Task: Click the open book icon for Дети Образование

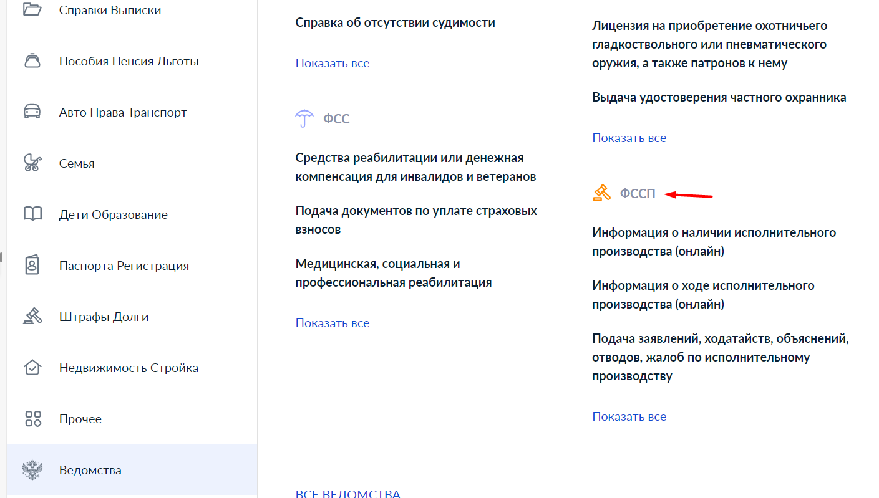Action: (32, 214)
